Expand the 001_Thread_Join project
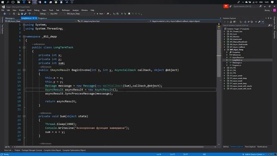 tap(225, 32)
